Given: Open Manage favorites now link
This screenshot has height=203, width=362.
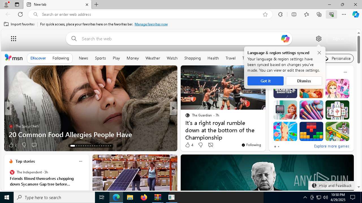Looking at the screenshot, I should coord(151,24).
